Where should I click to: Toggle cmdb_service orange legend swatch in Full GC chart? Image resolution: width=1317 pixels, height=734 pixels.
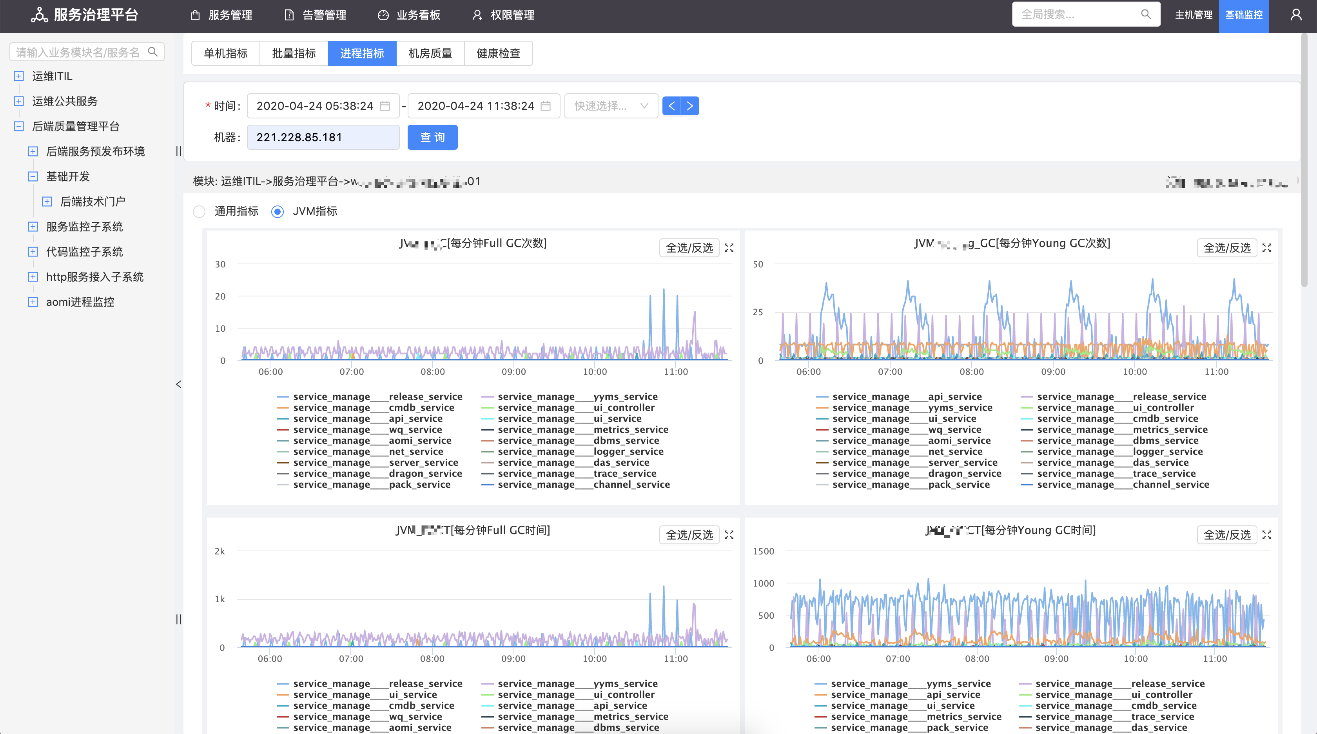coord(283,408)
